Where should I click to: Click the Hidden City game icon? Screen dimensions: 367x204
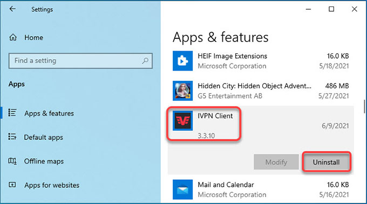click(182, 90)
